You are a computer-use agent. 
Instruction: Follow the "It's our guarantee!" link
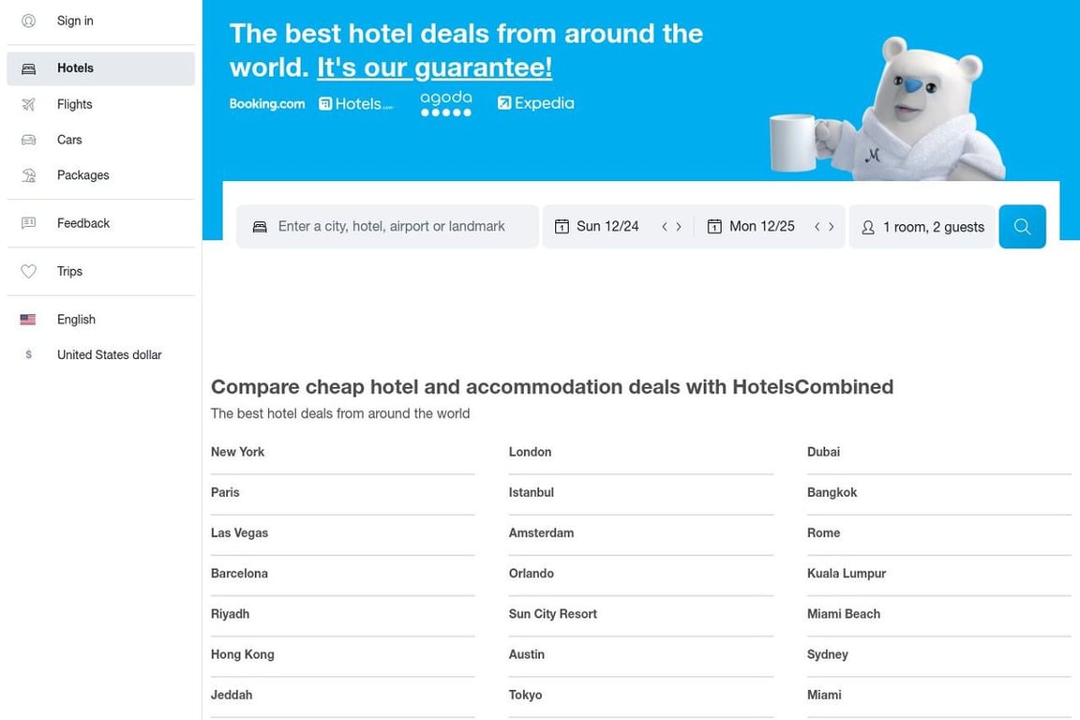point(435,67)
